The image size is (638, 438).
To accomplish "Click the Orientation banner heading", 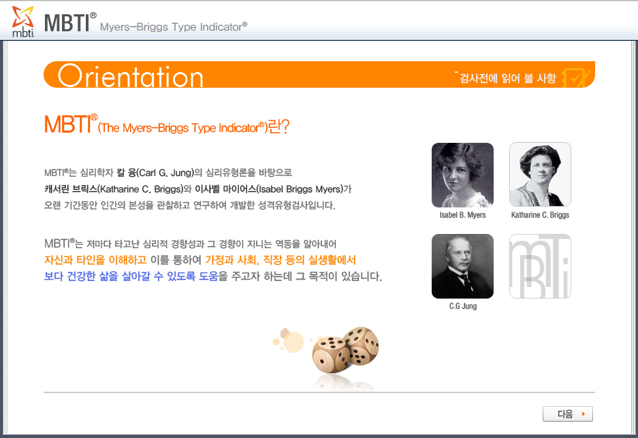I will click(131, 76).
